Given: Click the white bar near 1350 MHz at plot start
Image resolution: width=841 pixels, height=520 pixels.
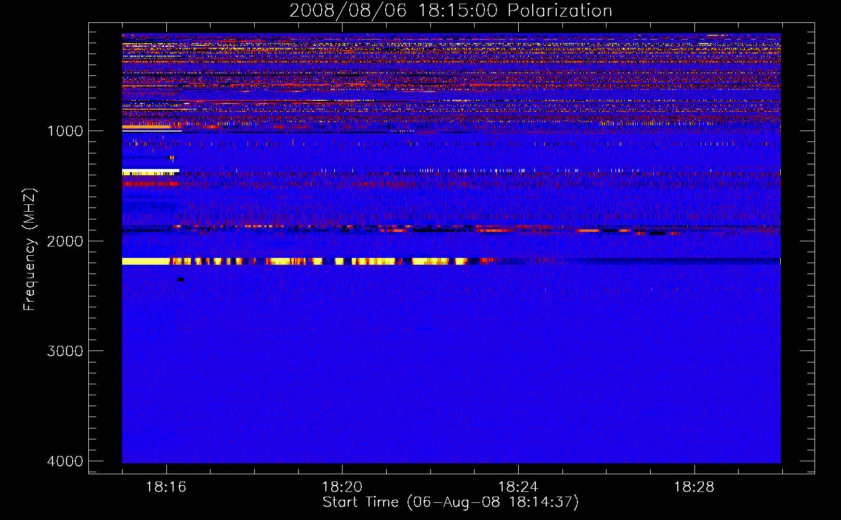Looking at the screenshot, I should [x=151, y=171].
